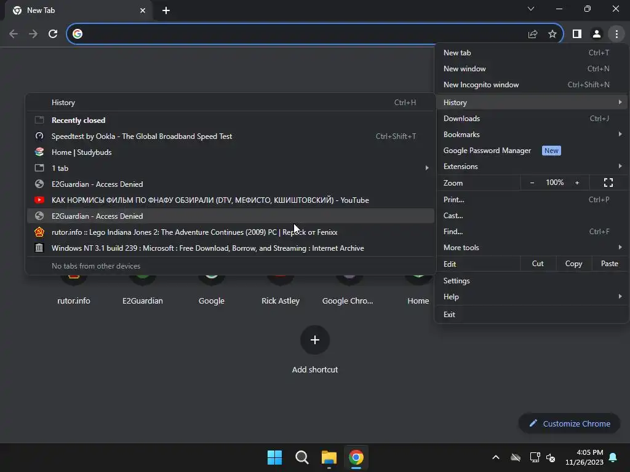Select New window menu item
Viewport: 630px width, 472px height.
coord(532,69)
